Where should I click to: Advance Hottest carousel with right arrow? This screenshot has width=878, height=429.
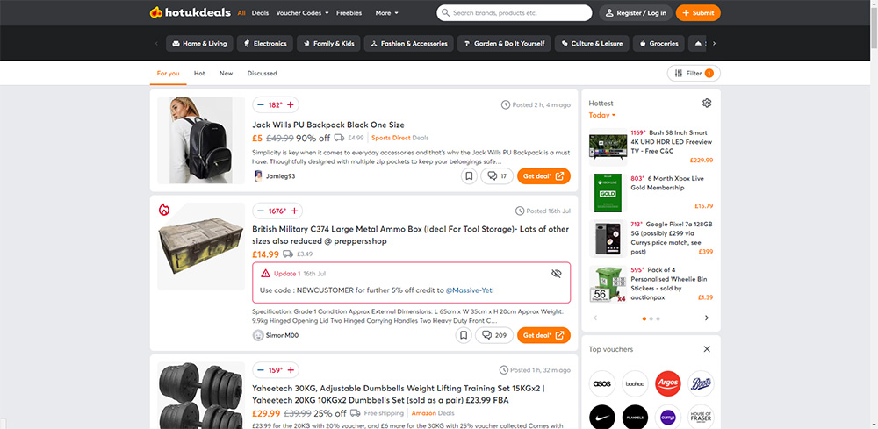[707, 318]
